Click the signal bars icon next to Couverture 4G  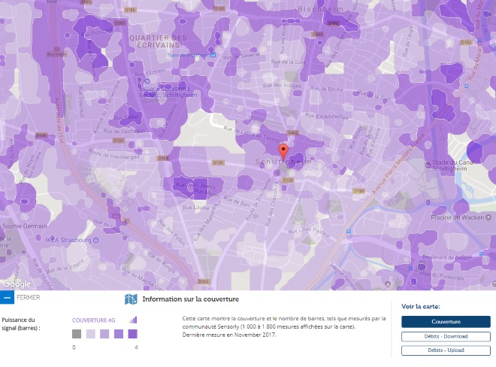tap(133, 320)
